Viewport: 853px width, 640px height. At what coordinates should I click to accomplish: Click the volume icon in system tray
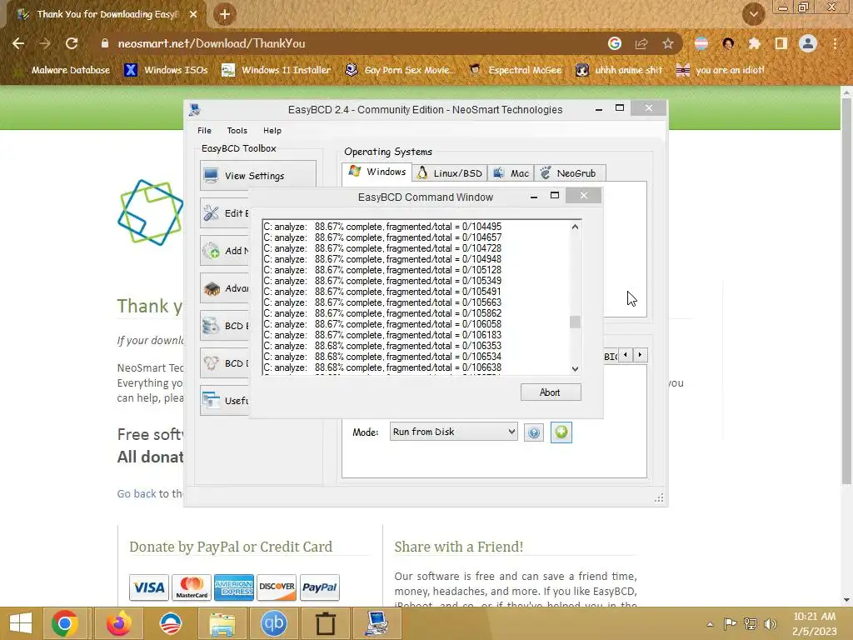pyautogui.click(x=771, y=623)
